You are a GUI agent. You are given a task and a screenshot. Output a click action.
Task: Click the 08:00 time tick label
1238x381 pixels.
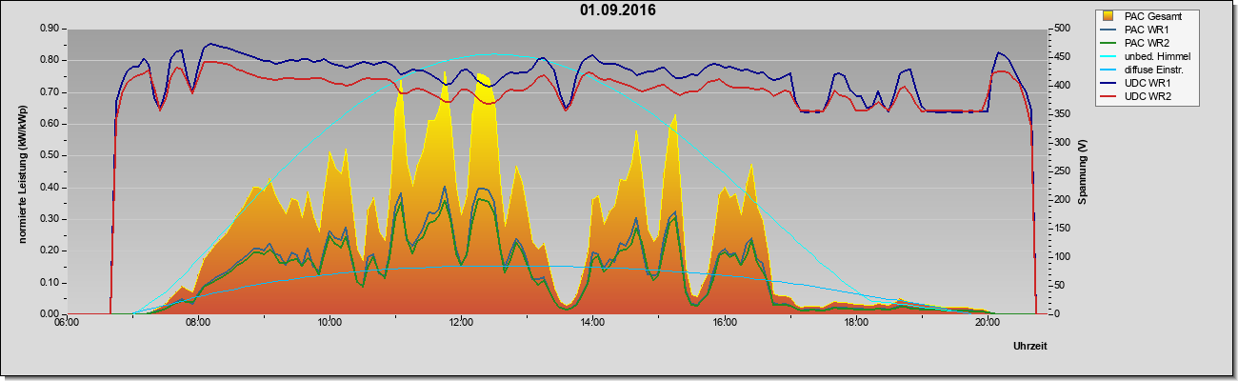pos(197,324)
